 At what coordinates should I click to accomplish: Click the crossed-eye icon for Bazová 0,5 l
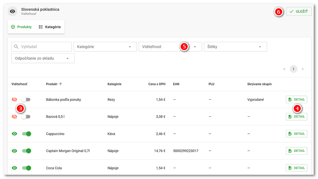click(x=14, y=117)
